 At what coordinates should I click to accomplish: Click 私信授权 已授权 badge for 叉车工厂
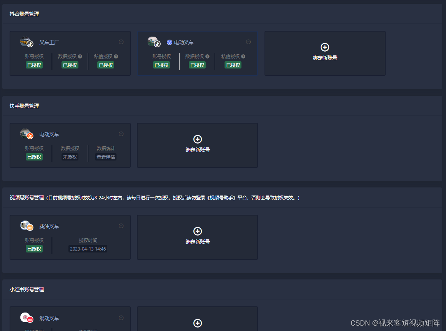point(106,65)
